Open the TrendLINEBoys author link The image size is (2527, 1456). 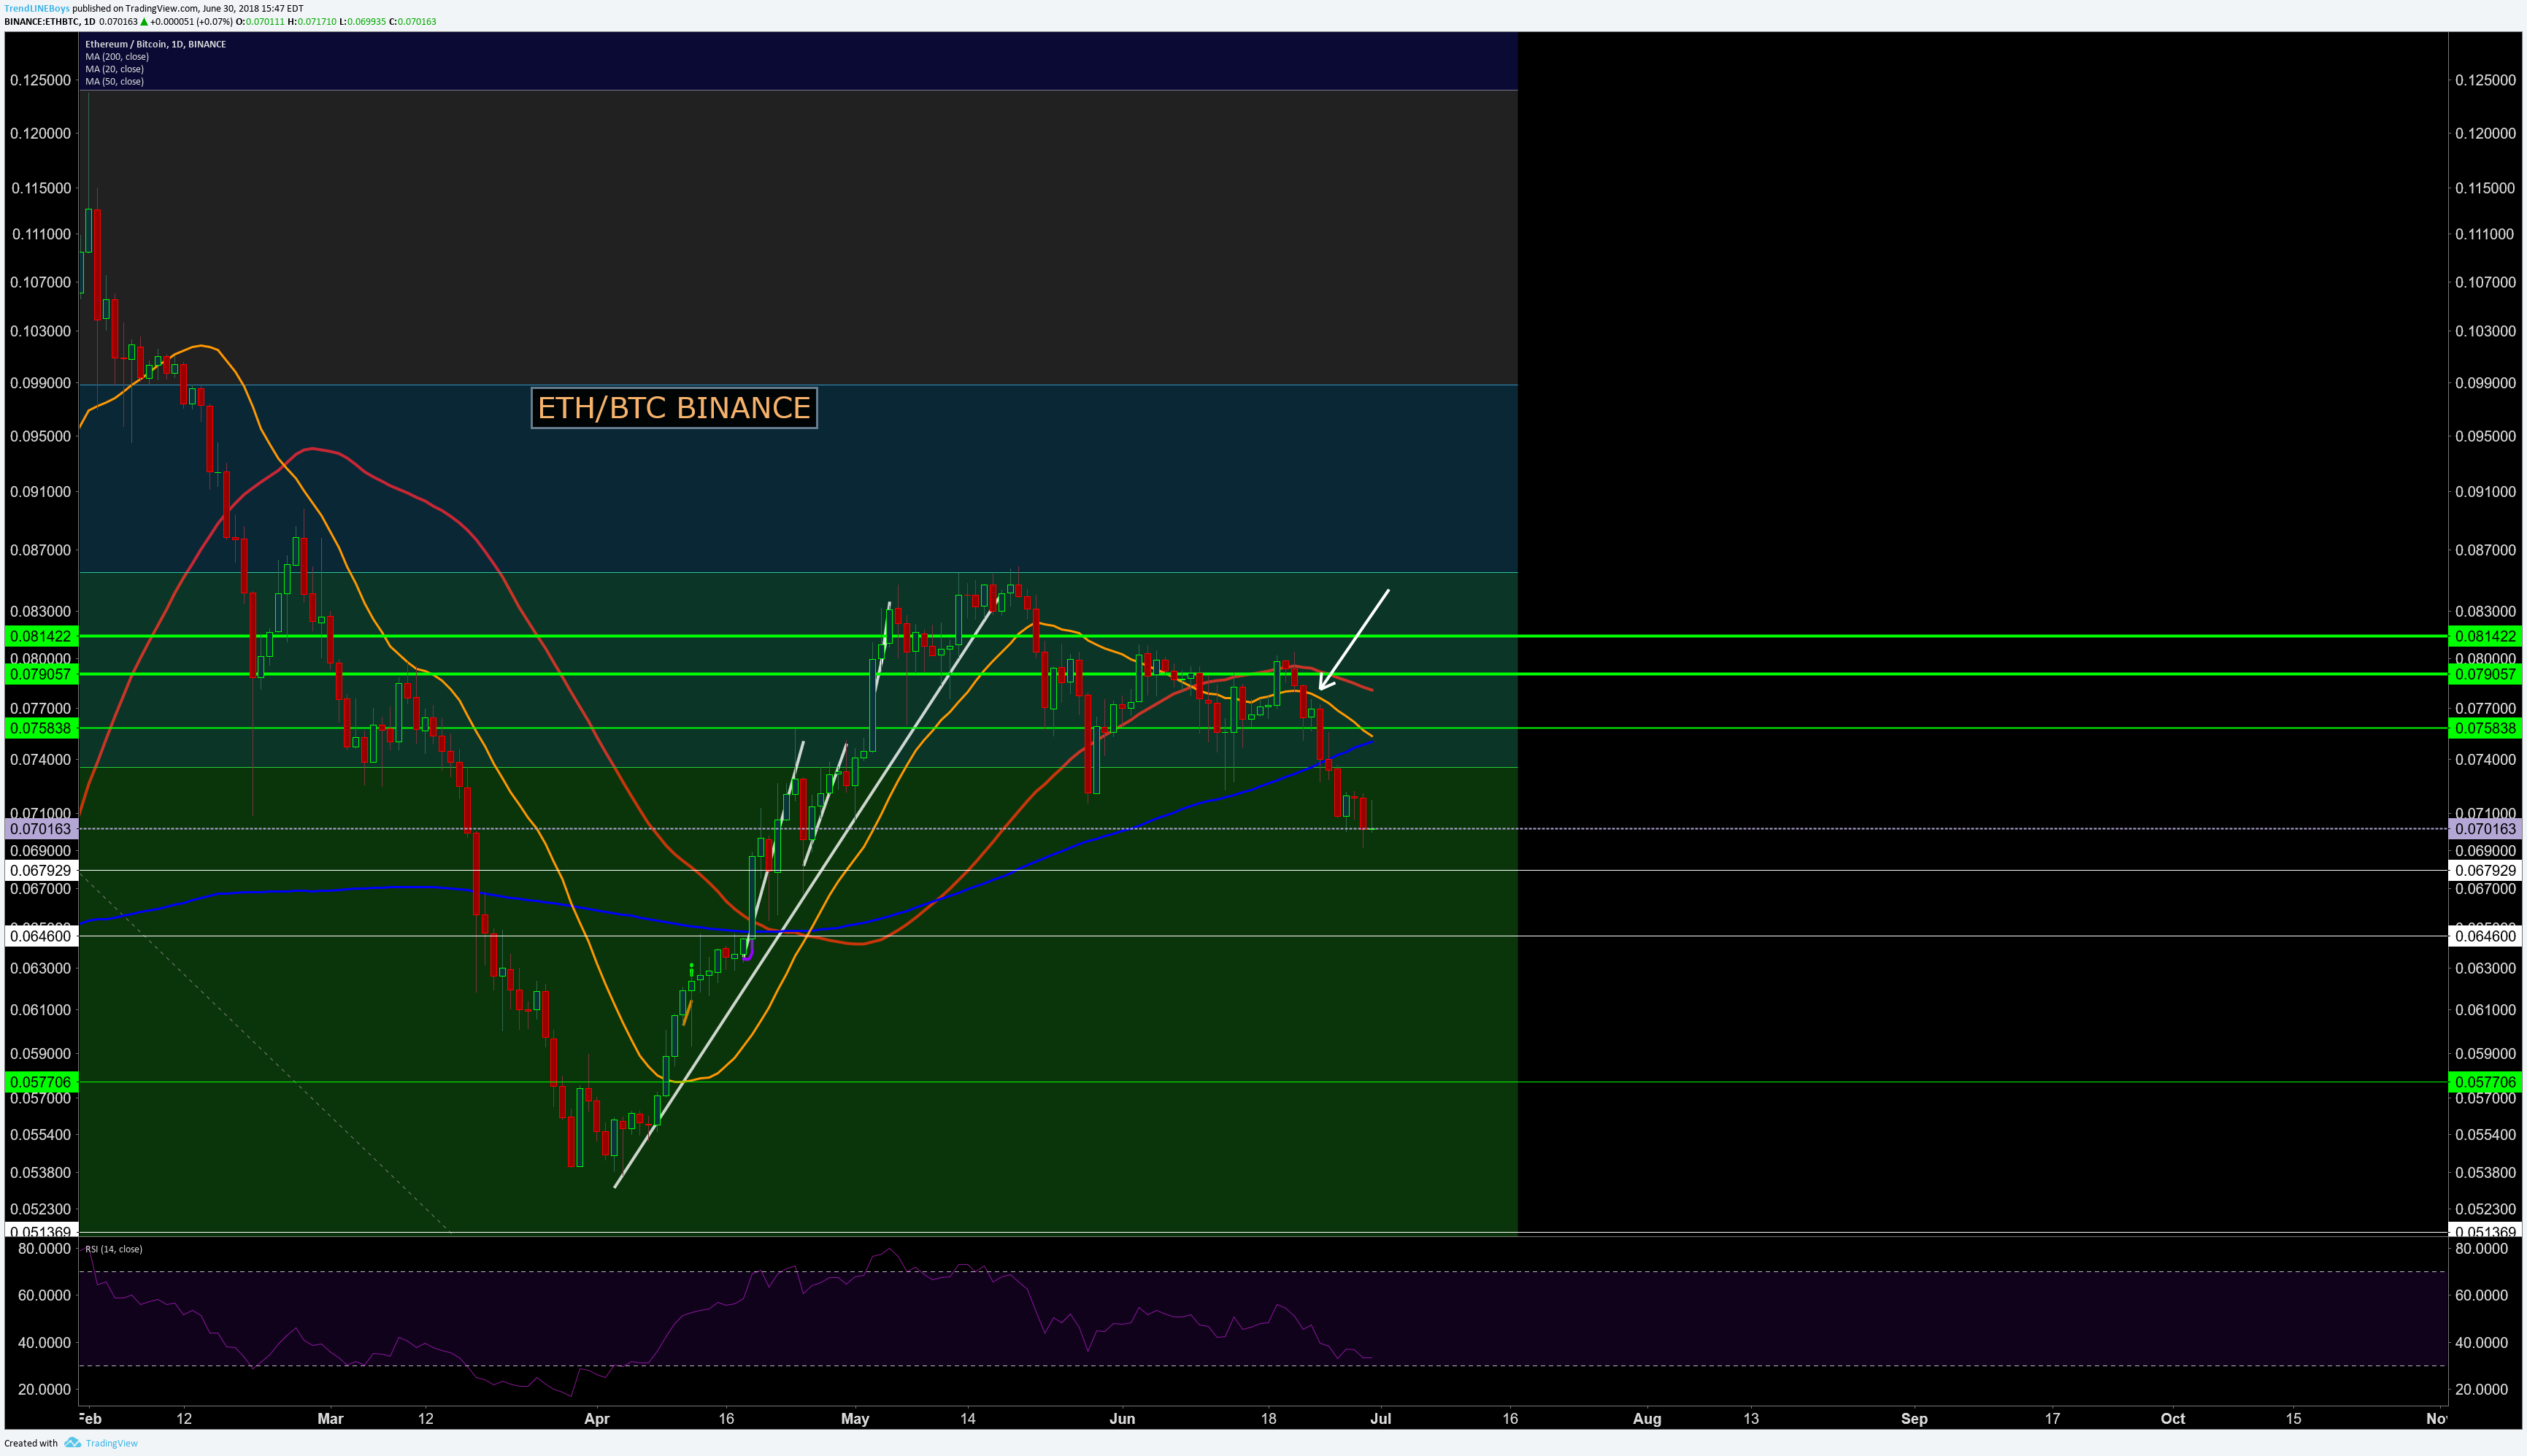click(x=37, y=8)
